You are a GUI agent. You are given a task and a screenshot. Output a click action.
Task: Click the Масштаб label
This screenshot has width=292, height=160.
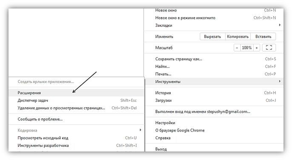(164, 48)
